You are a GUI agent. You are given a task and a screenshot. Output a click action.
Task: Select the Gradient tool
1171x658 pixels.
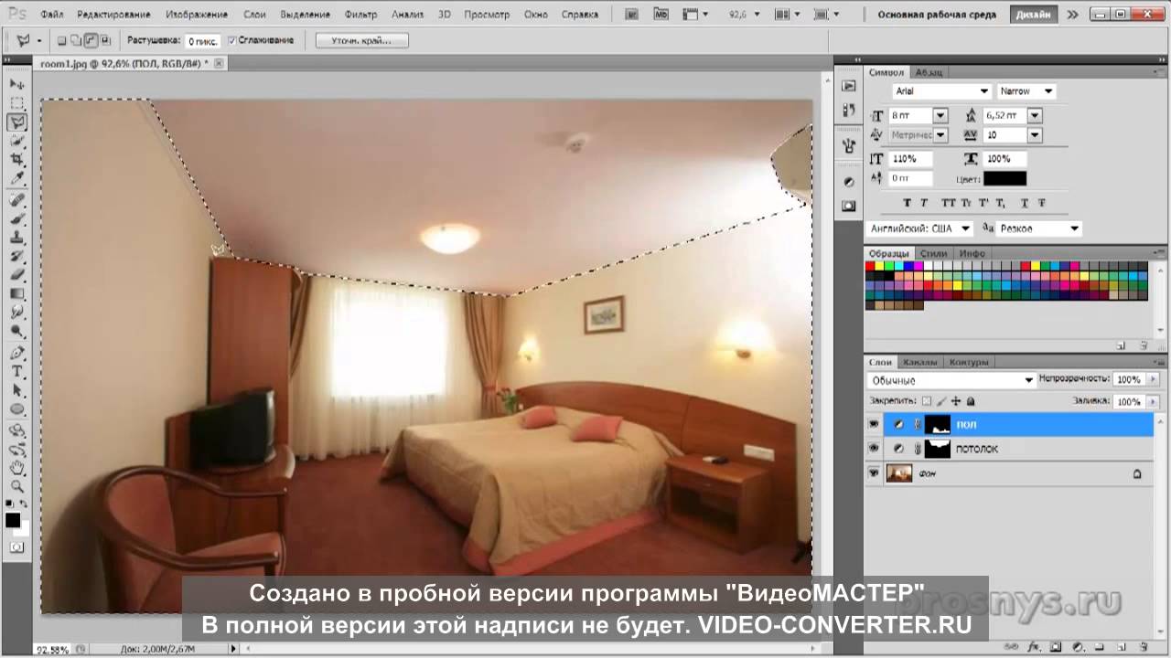click(17, 294)
